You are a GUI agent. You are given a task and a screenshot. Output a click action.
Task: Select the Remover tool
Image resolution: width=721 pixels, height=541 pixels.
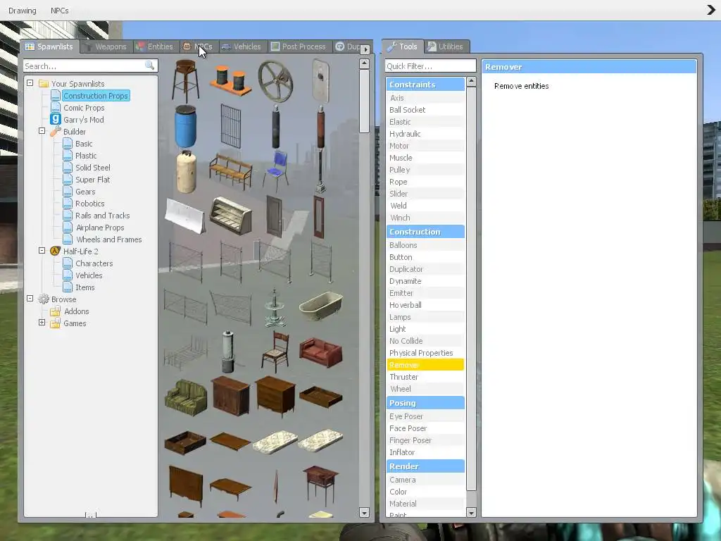coord(425,364)
